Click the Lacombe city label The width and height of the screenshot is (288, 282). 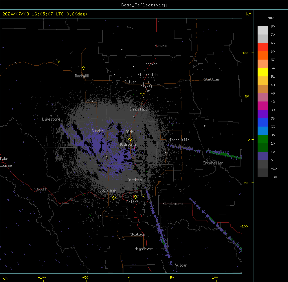coord(150,64)
